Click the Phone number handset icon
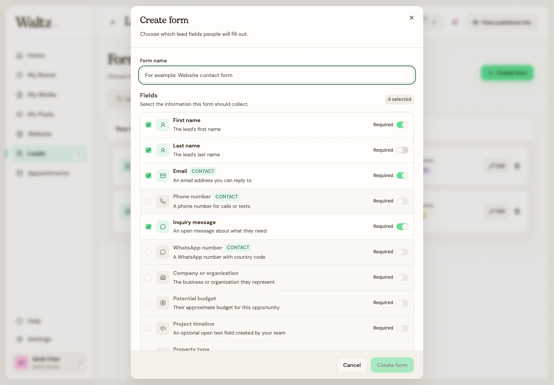This screenshot has height=385, width=554. tap(163, 201)
